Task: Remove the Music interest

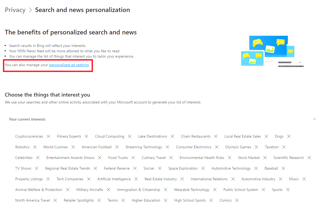Action: tap(304, 179)
